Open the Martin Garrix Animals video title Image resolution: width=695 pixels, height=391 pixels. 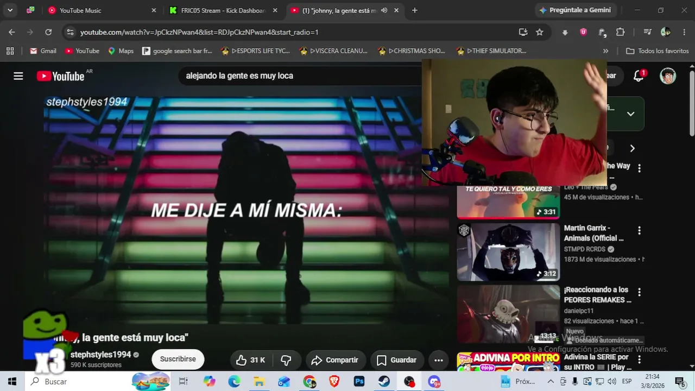593,233
